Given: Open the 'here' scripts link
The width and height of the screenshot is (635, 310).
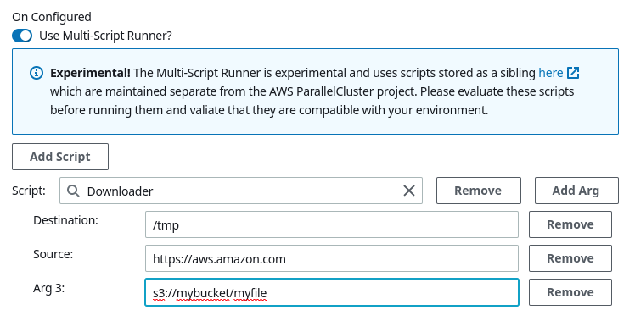Looking at the screenshot, I should [550, 73].
